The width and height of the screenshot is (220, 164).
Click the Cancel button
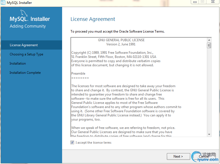204,156
